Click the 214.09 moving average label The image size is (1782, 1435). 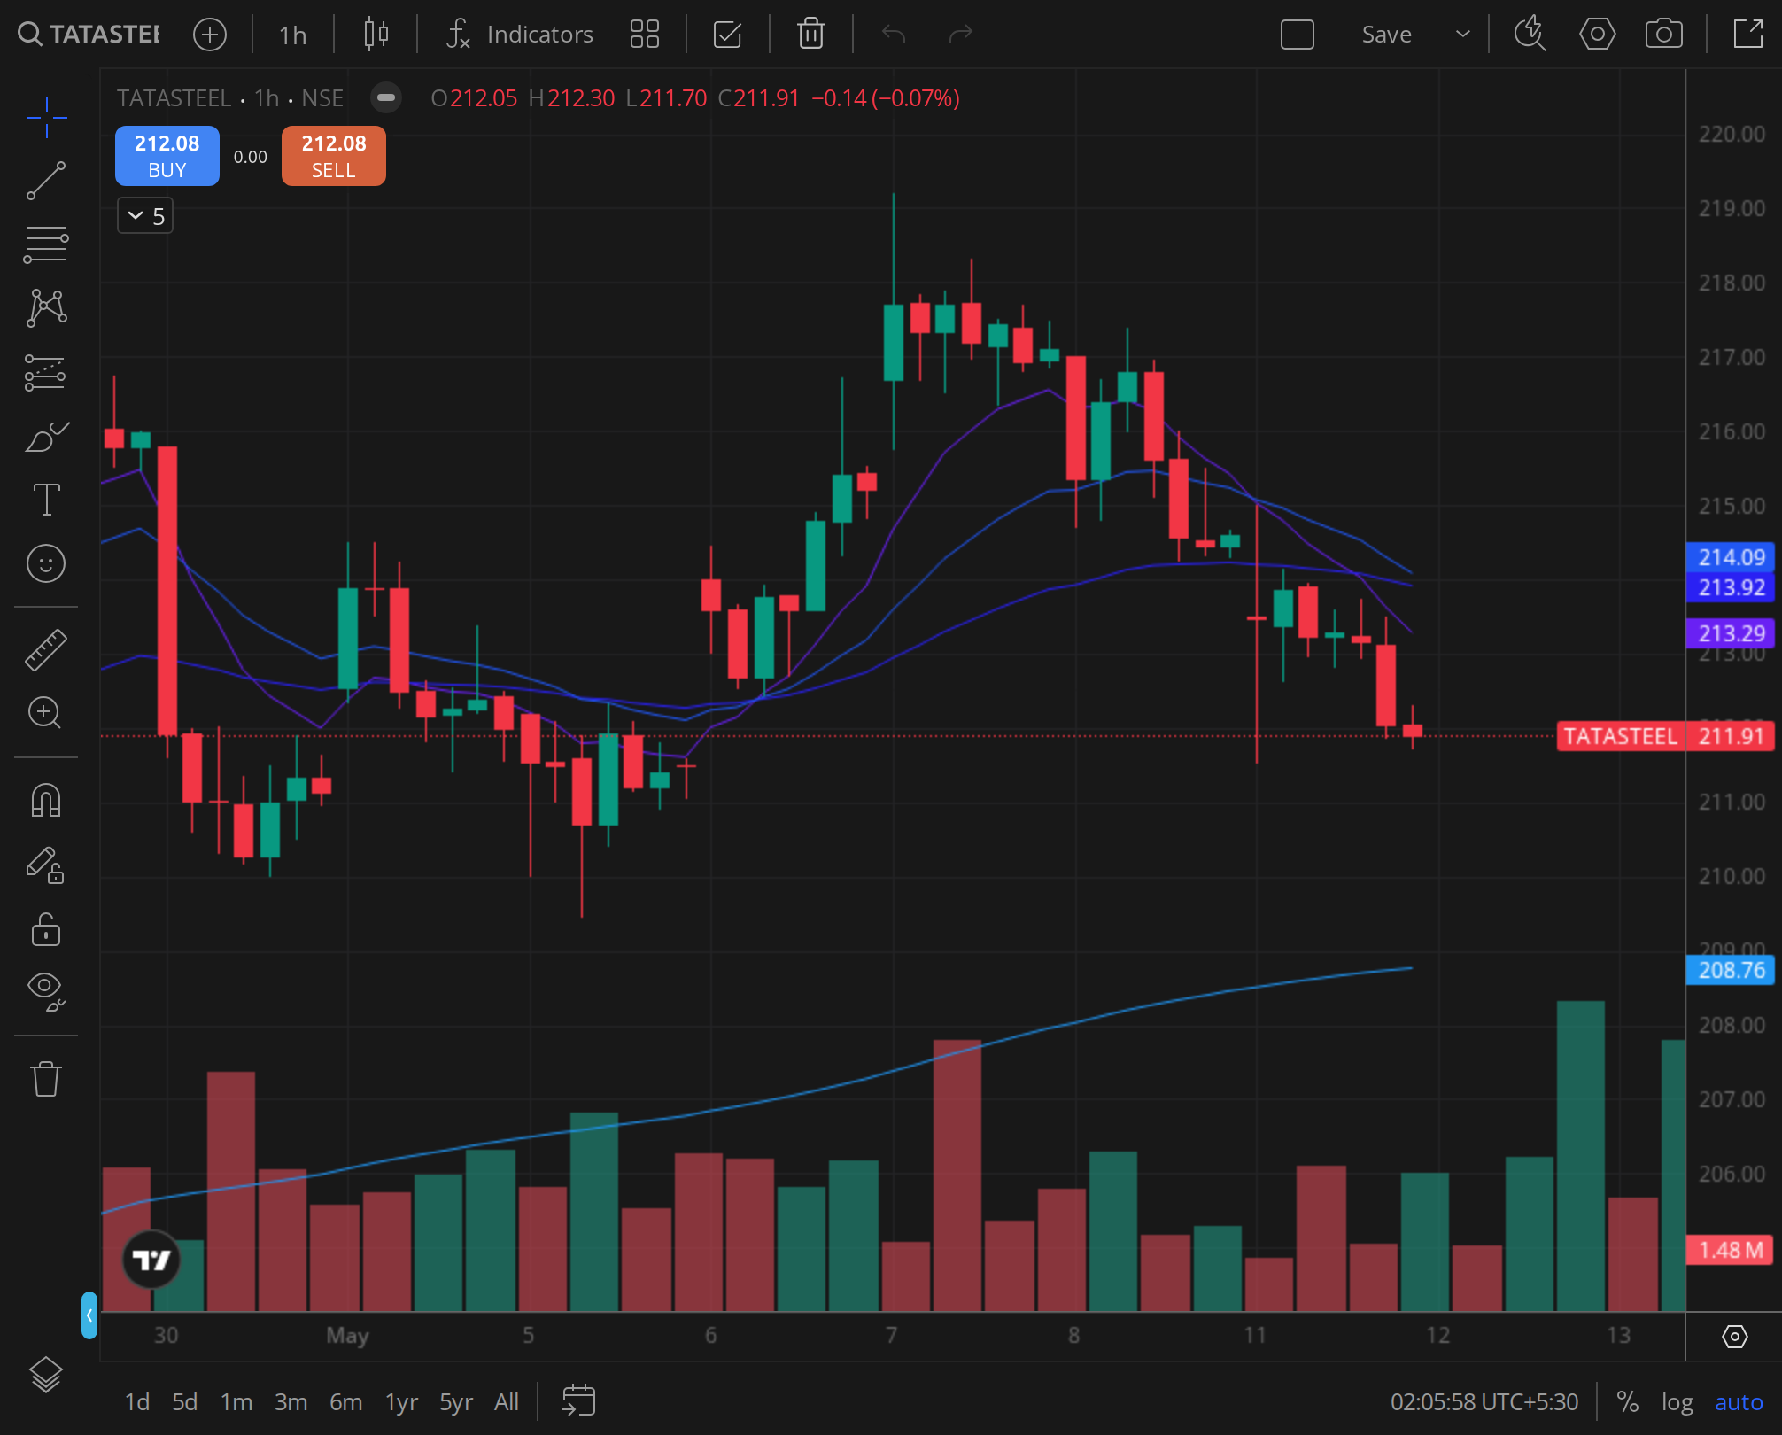pos(1731,557)
